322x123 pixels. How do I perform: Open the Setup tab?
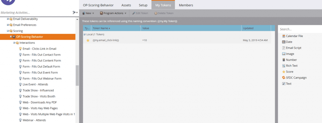[143, 5]
